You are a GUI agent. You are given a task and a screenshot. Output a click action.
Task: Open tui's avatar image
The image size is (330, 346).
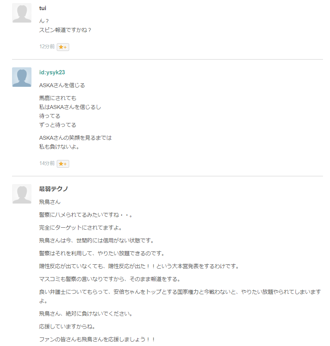(22, 13)
